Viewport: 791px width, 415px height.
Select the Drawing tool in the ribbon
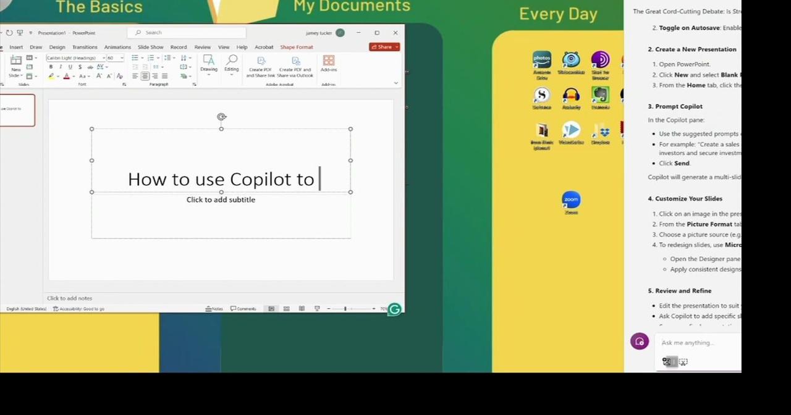[208, 66]
